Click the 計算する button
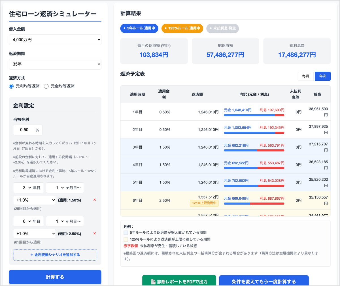340x286 pixels. [x=55, y=277]
